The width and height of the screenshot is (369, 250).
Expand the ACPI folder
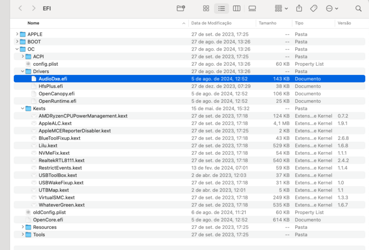pos(23,57)
